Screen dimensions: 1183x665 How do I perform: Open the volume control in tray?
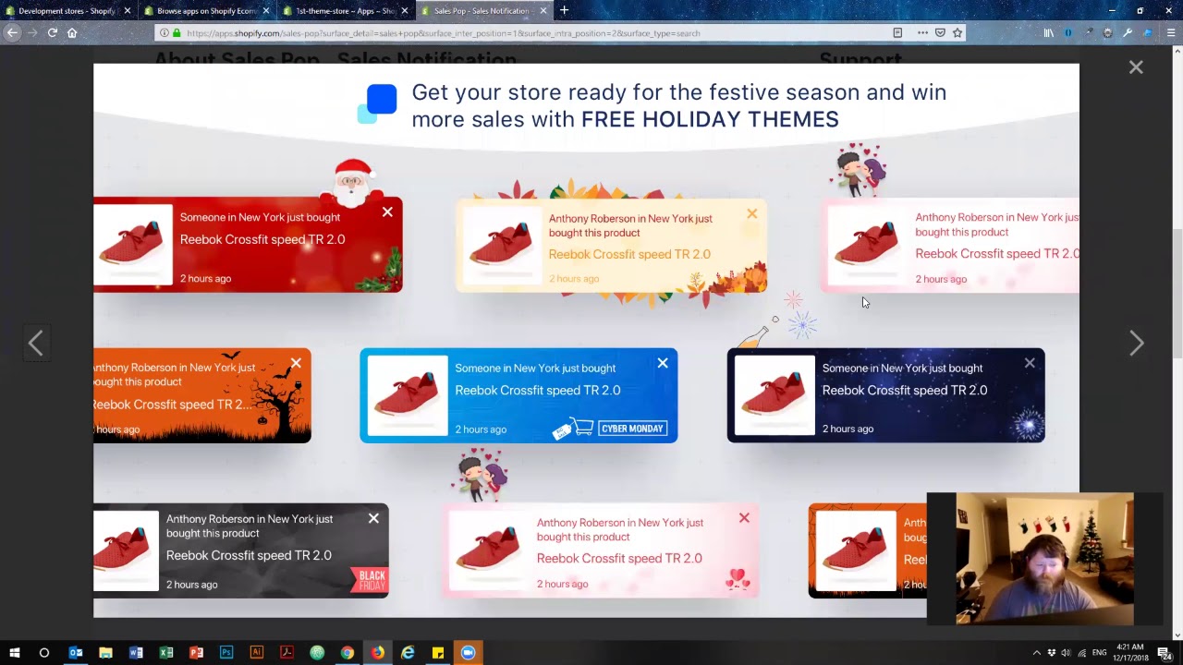tap(1066, 653)
